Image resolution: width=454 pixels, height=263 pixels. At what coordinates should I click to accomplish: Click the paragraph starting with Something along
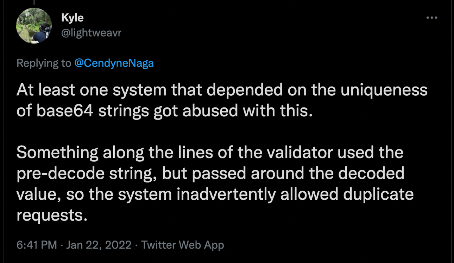(x=215, y=184)
